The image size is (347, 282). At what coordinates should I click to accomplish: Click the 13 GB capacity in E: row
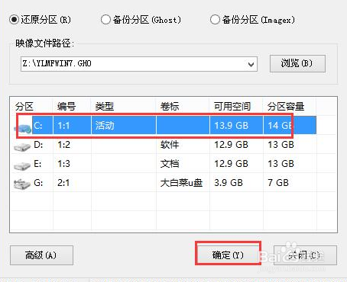281,164
